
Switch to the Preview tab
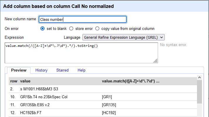19,70
